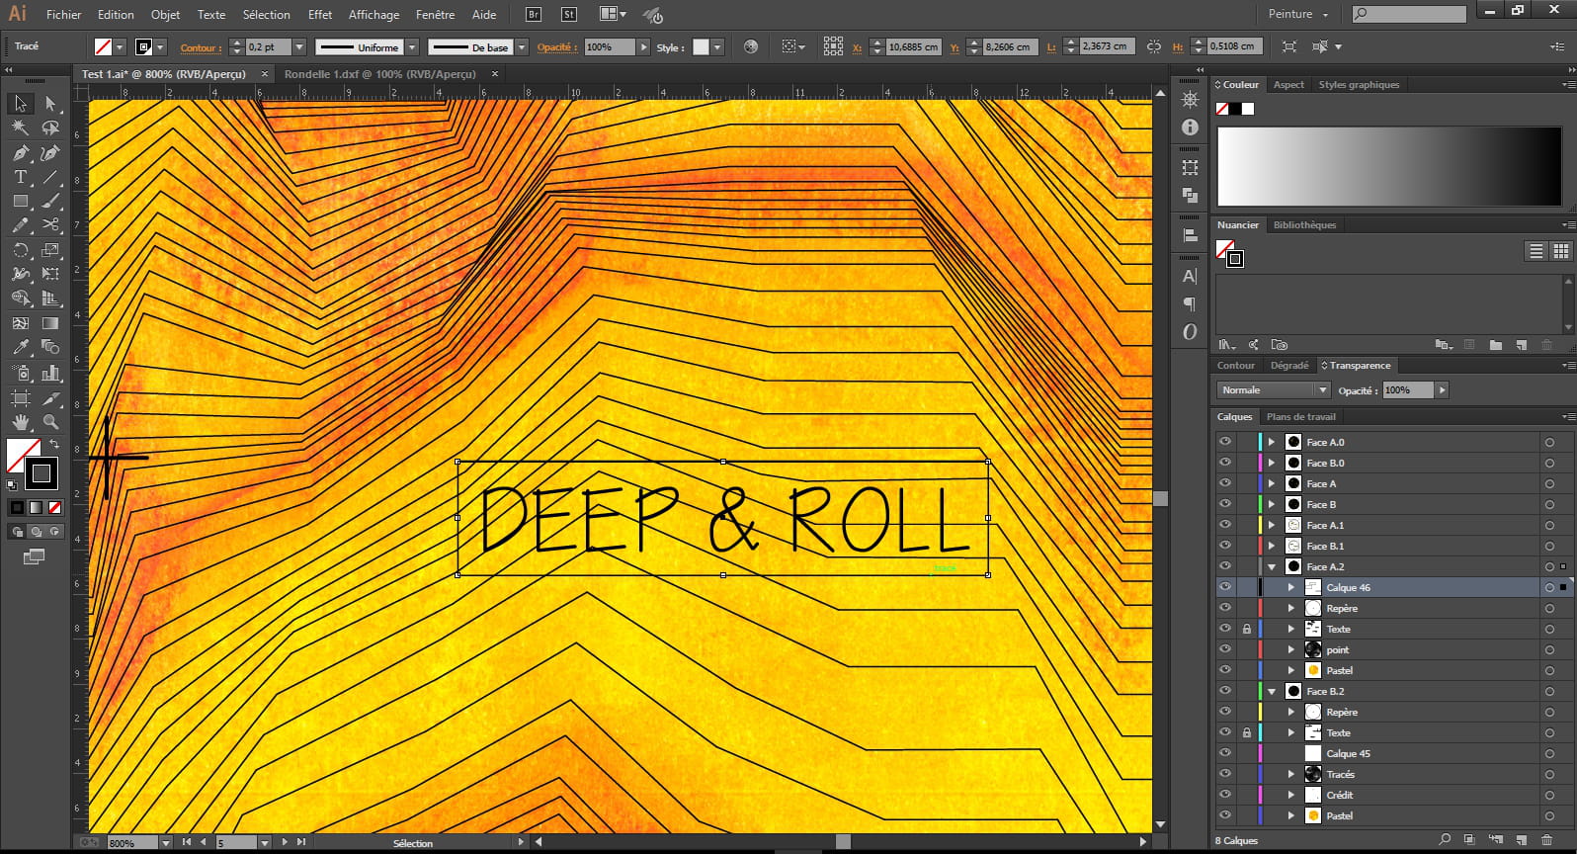The width and height of the screenshot is (1577, 854).
Task: Unlock the Texte sublayer under Face A.2
Action: pyautogui.click(x=1247, y=629)
